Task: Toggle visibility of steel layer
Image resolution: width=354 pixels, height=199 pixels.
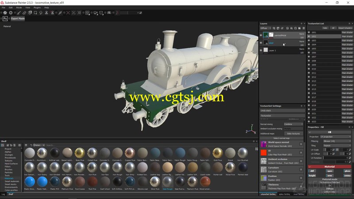Action: pos(261,43)
